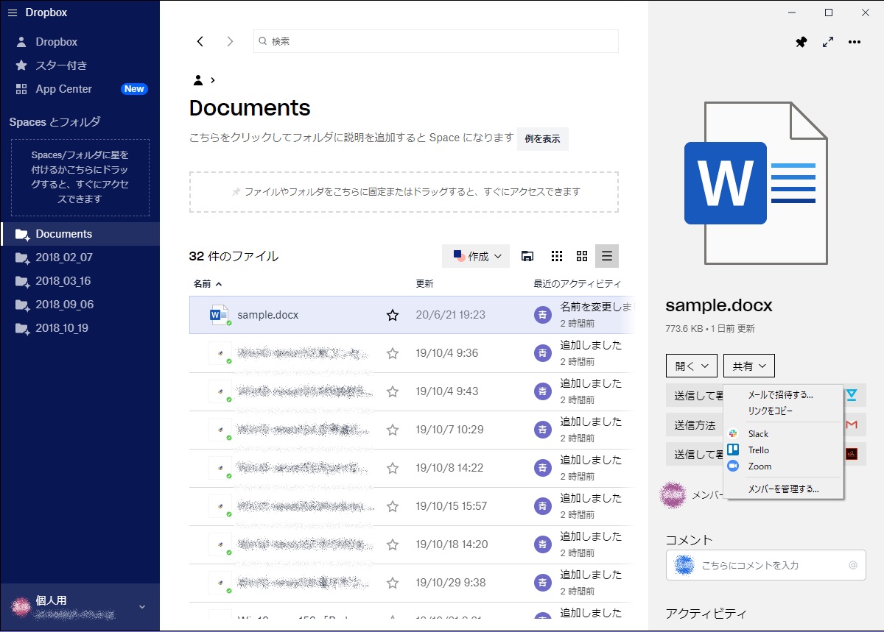The width and height of the screenshot is (884, 632).
Task: Toggle star on the 19/10/4 9:43 file
Action: 393,391
